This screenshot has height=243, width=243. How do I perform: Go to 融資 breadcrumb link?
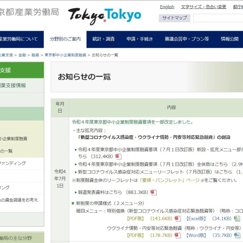35,55
